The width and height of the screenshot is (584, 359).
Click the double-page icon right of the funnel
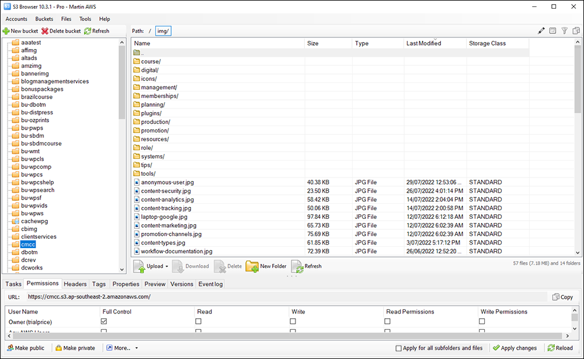click(576, 31)
